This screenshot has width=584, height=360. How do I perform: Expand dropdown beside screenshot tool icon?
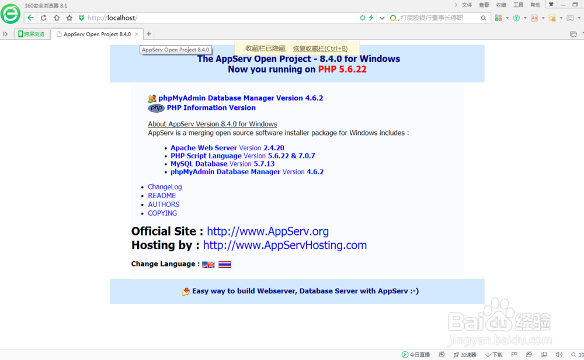pos(561,18)
